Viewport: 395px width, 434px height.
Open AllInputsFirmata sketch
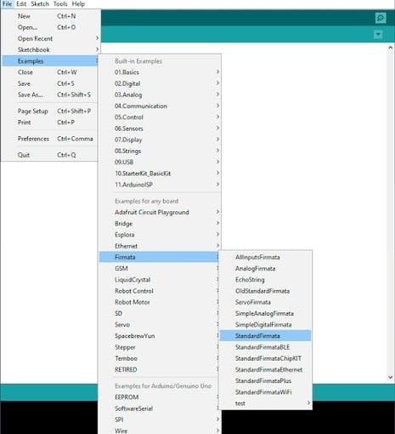click(266, 257)
